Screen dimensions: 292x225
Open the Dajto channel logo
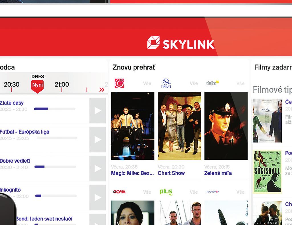(213, 83)
